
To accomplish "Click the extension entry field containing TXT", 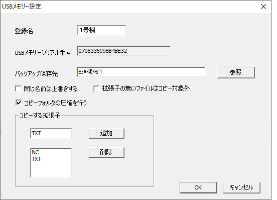I will tap(51, 133).
